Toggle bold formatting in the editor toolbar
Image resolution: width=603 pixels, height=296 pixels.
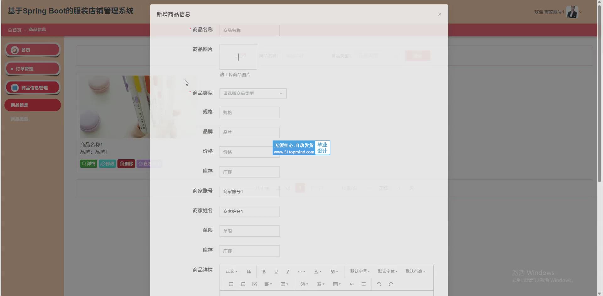coord(264,272)
